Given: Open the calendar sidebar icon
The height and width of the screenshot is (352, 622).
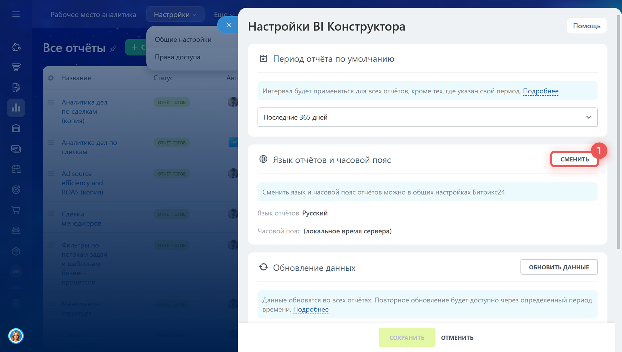Looking at the screenshot, I should [x=16, y=169].
